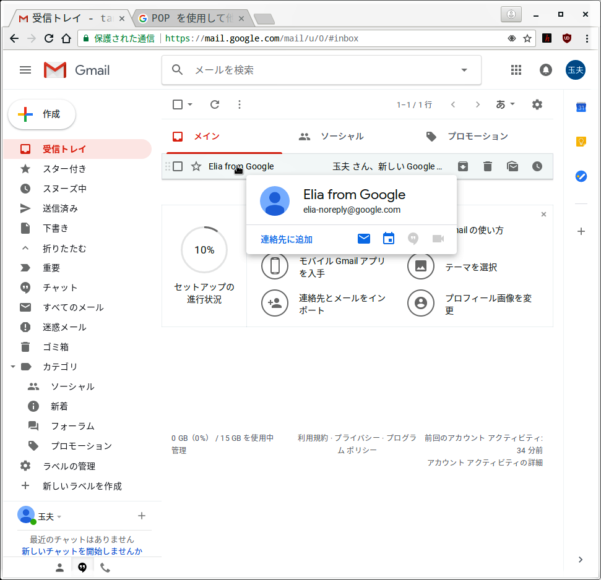
Task: Refresh the inbox with the reload icon
Action: coord(215,104)
